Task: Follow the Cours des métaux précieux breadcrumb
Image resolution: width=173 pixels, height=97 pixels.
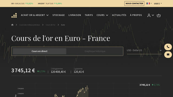Action: tap(29, 25)
